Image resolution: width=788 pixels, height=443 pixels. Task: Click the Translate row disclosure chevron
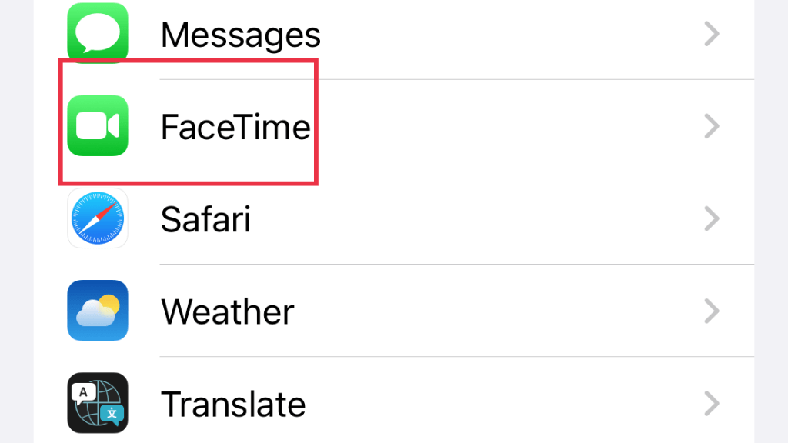coord(712,403)
